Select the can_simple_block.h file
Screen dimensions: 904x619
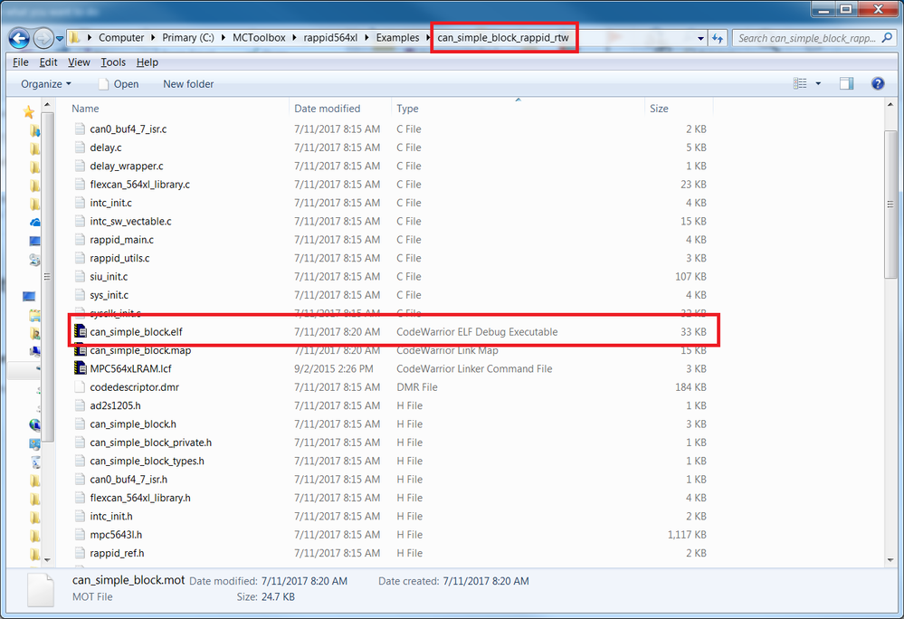point(133,424)
